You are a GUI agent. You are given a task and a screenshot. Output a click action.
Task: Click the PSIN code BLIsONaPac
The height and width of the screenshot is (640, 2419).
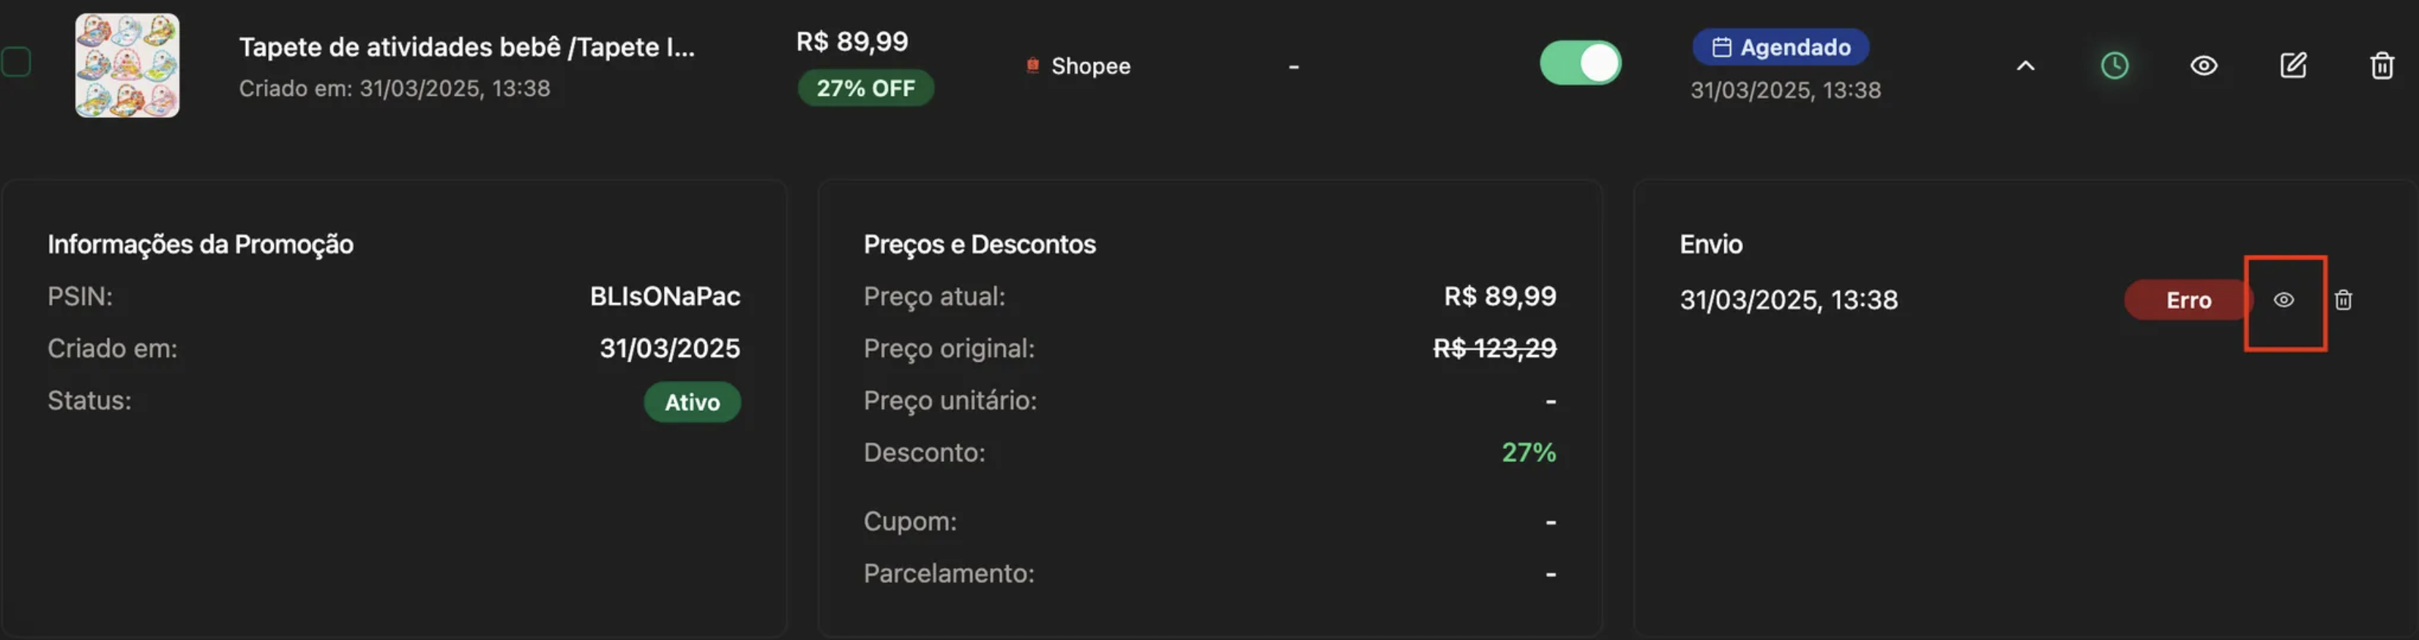coord(665,297)
